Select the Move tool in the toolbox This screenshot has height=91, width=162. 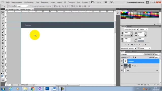(x=3, y=12)
